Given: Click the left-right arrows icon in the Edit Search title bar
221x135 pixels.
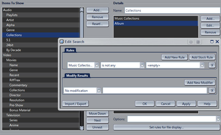Looking at the screenshot, I should point(191,42).
